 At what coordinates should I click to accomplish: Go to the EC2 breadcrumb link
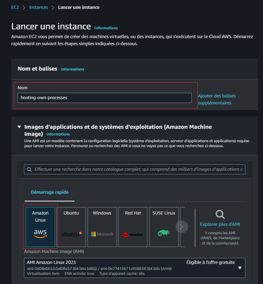pos(15,7)
